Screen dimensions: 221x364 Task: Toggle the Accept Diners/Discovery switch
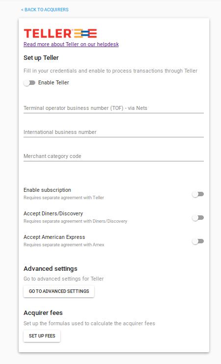pos(198,218)
